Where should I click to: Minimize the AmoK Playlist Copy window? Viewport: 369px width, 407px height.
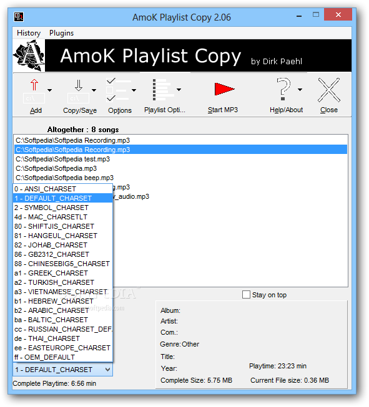point(299,15)
